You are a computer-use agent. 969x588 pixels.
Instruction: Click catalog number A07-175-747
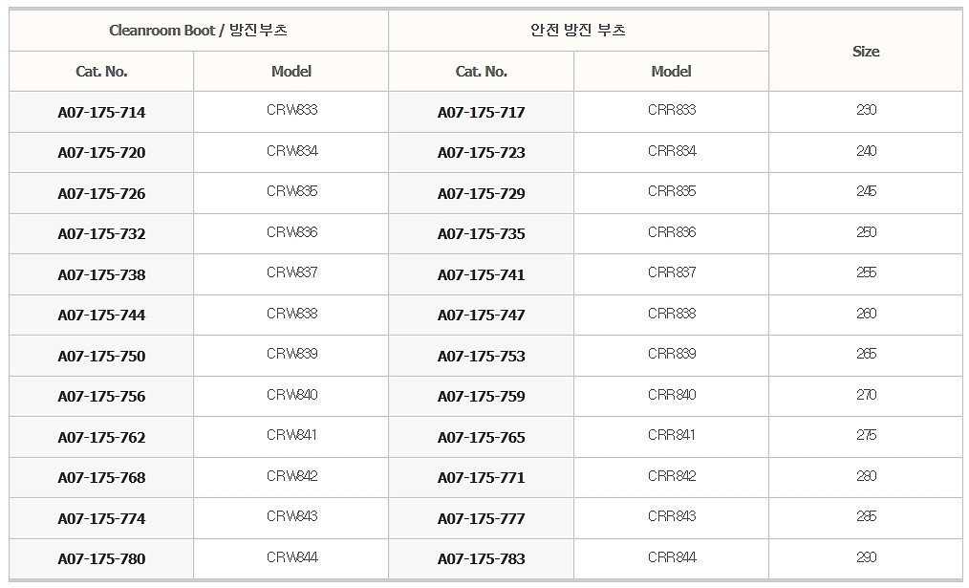pyautogui.click(x=481, y=316)
